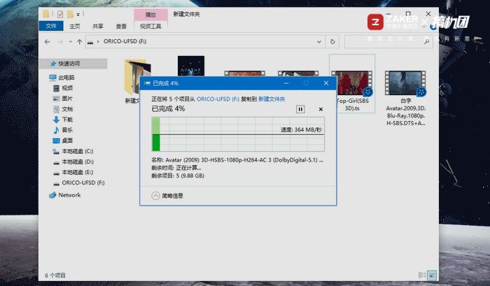Pause the file copy operation
Screen dimensions: 490x286
(300, 109)
